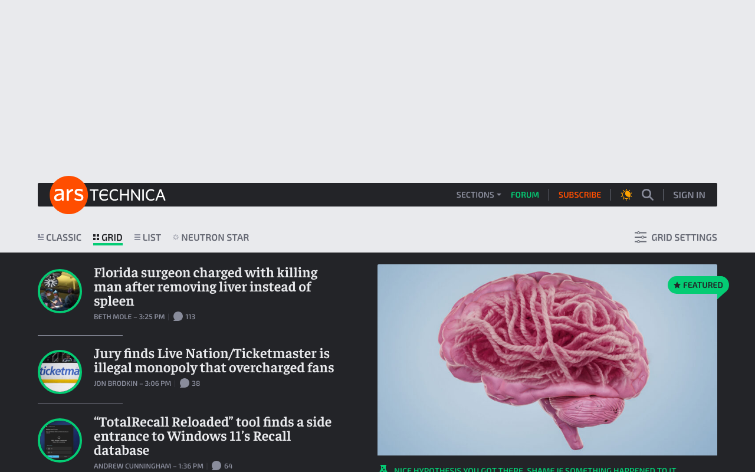Image resolution: width=755 pixels, height=472 pixels.
Task: Open the search tool
Action: pos(647,194)
